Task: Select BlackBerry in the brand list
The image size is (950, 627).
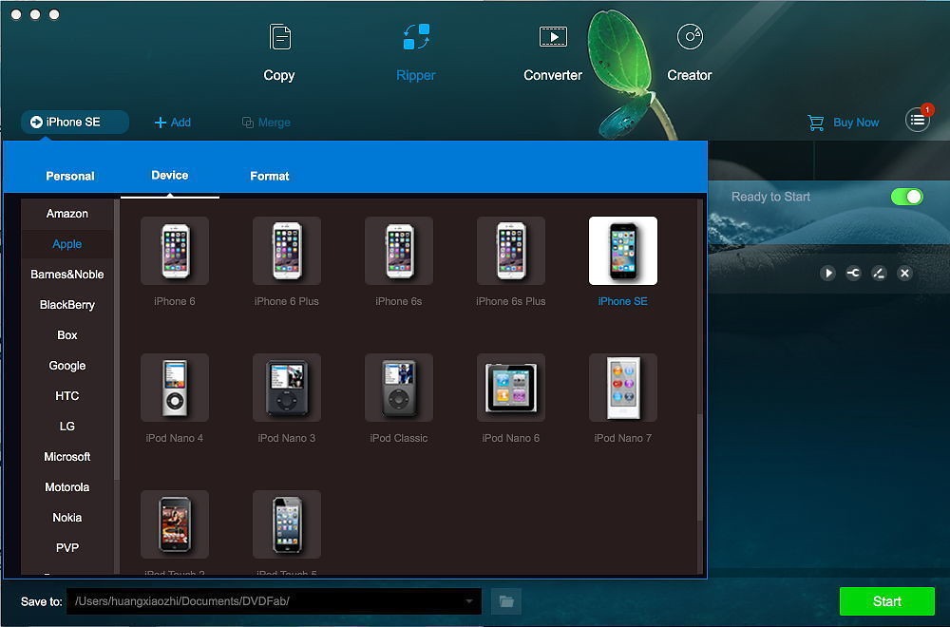Action: (x=67, y=305)
